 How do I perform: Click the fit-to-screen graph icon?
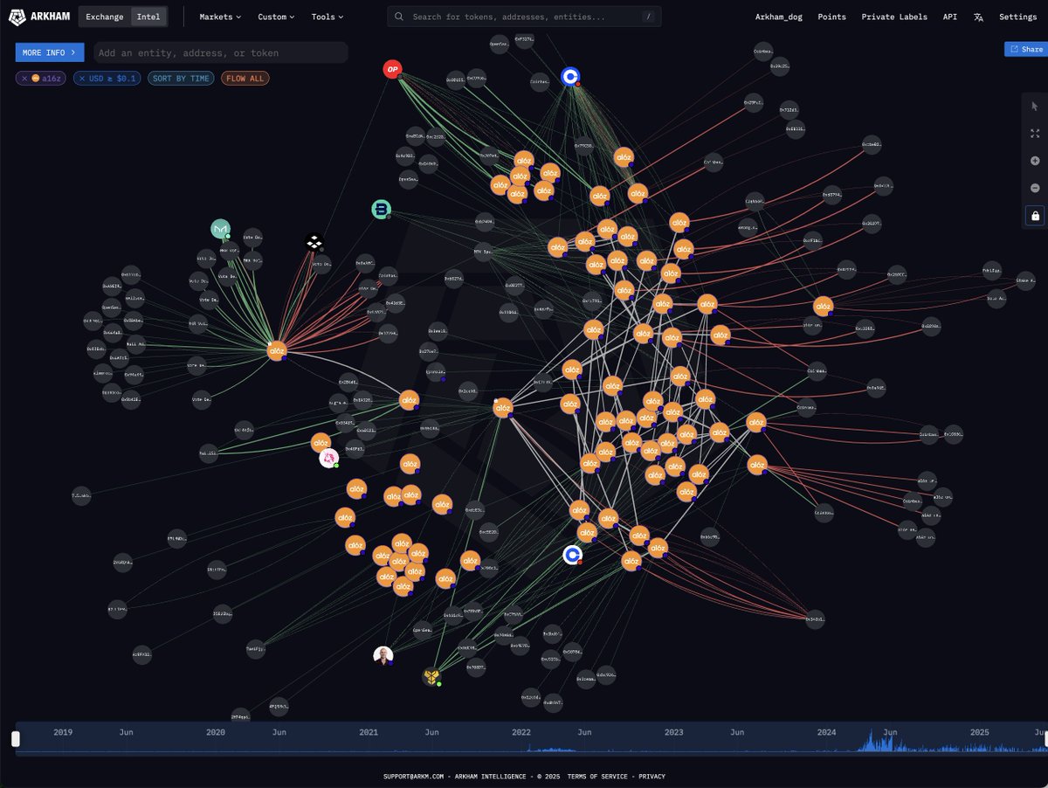(x=1035, y=134)
